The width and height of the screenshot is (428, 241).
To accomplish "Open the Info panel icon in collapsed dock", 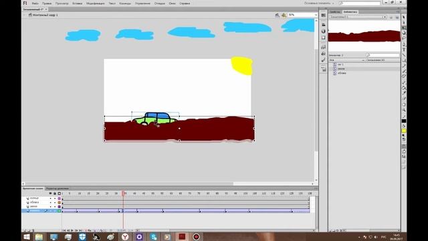I will (x=324, y=31).
